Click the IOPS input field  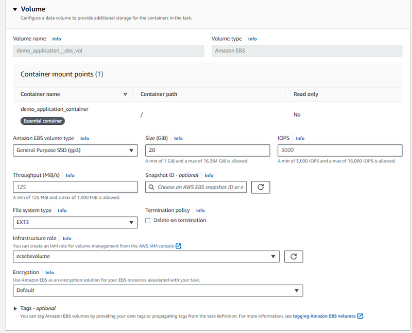tap(340, 150)
